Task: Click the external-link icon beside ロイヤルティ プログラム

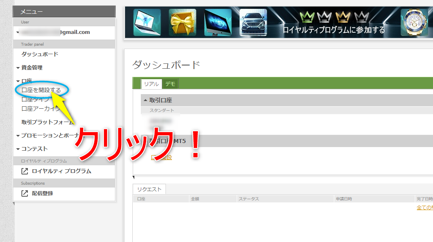Action: click(x=25, y=171)
